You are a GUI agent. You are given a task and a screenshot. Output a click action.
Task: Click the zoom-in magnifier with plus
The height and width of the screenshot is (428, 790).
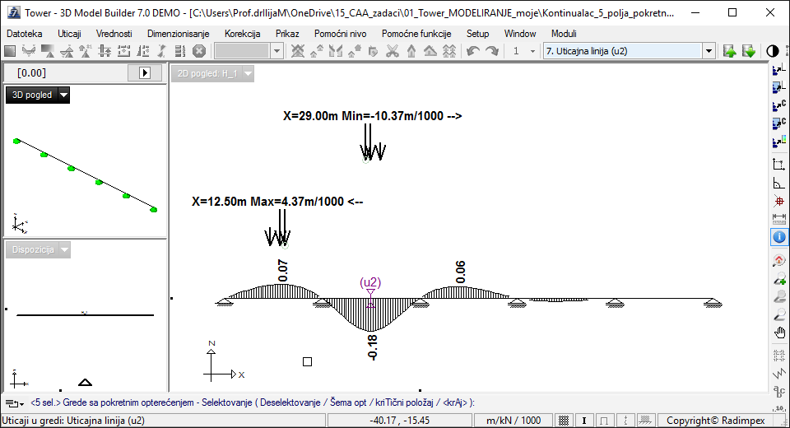coord(779,280)
